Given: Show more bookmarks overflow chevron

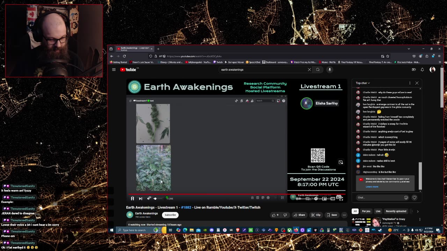Looking at the screenshot, I should click(x=440, y=62).
